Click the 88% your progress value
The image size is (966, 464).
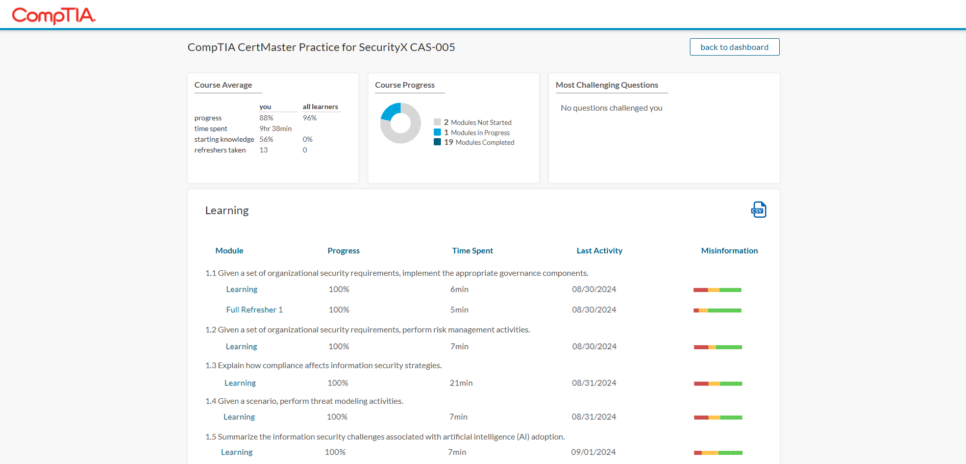(x=266, y=118)
